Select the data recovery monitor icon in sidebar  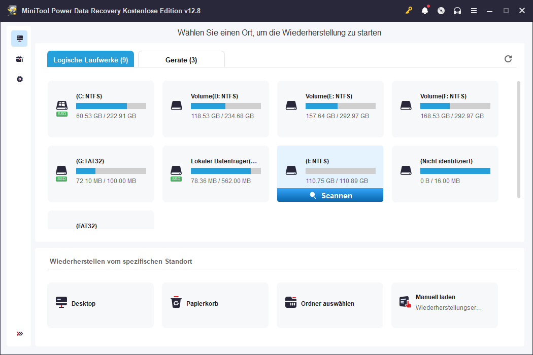[x=19, y=38]
